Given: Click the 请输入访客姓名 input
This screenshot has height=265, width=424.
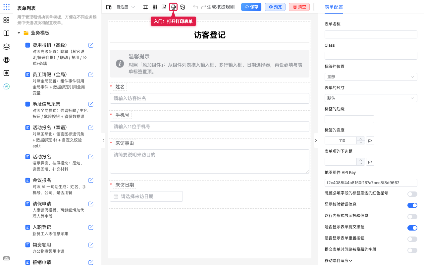Looking at the screenshot, I should coord(210,98).
